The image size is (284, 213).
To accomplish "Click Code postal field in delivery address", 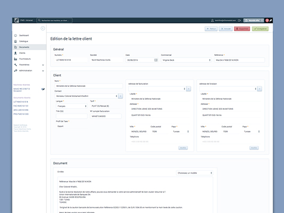I will pyautogui.click(x=231, y=132).
